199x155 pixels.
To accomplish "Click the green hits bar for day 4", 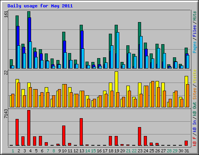I will (29, 14).
